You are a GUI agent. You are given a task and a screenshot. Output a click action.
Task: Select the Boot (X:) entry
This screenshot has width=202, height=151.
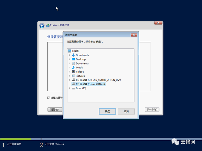(x=81, y=88)
